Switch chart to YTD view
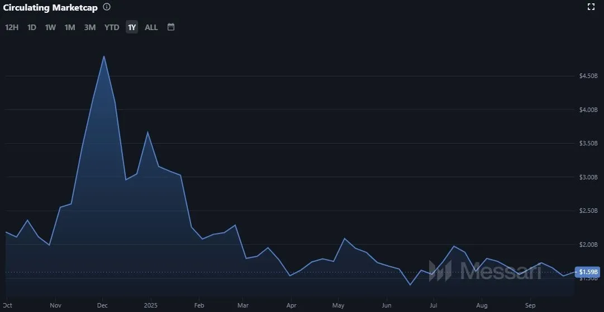Viewport: 604px width, 312px height. pos(112,27)
